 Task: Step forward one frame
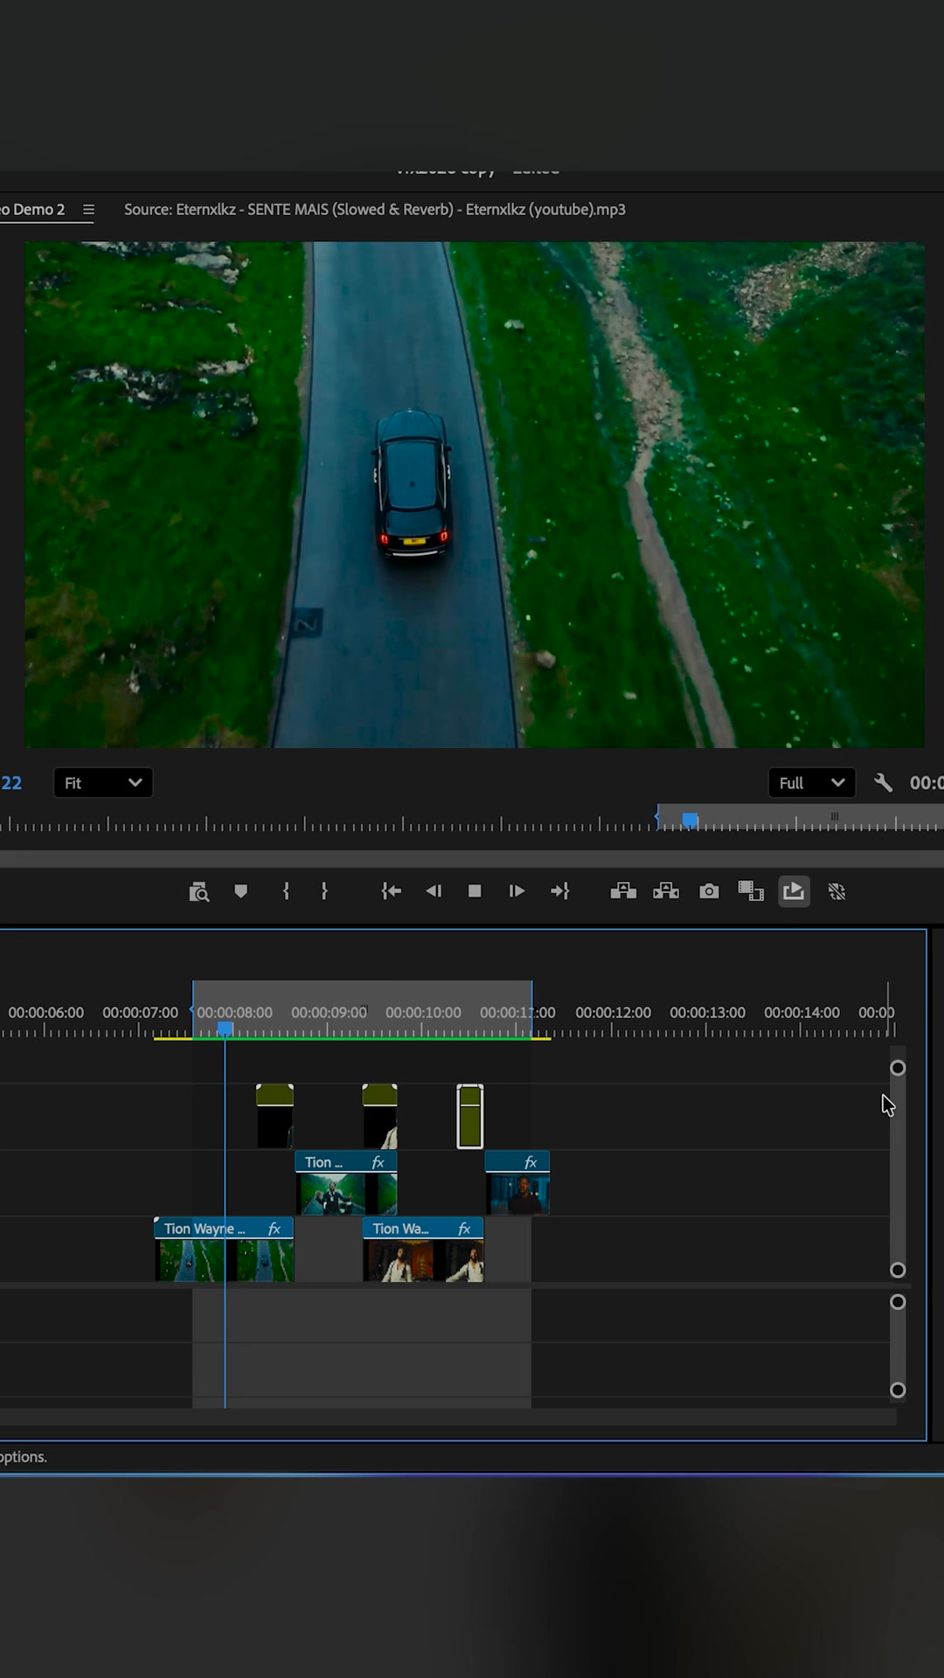(x=517, y=891)
